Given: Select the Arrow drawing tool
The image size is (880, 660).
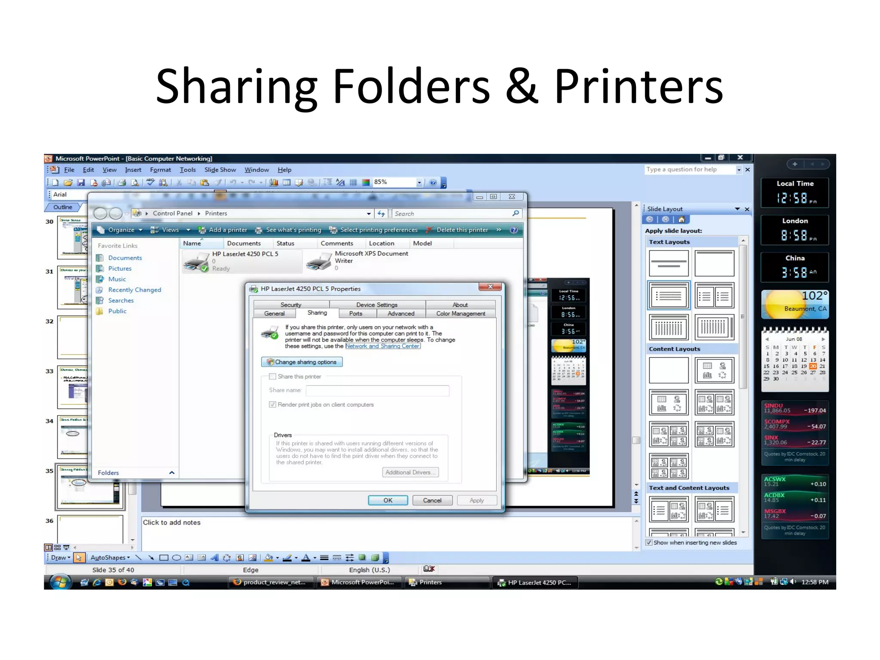Looking at the screenshot, I should [151, 558].
